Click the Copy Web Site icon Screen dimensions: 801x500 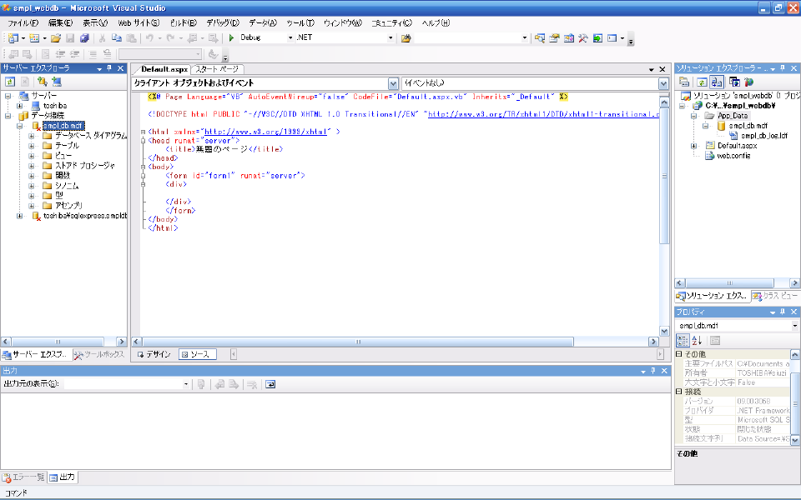734,82
